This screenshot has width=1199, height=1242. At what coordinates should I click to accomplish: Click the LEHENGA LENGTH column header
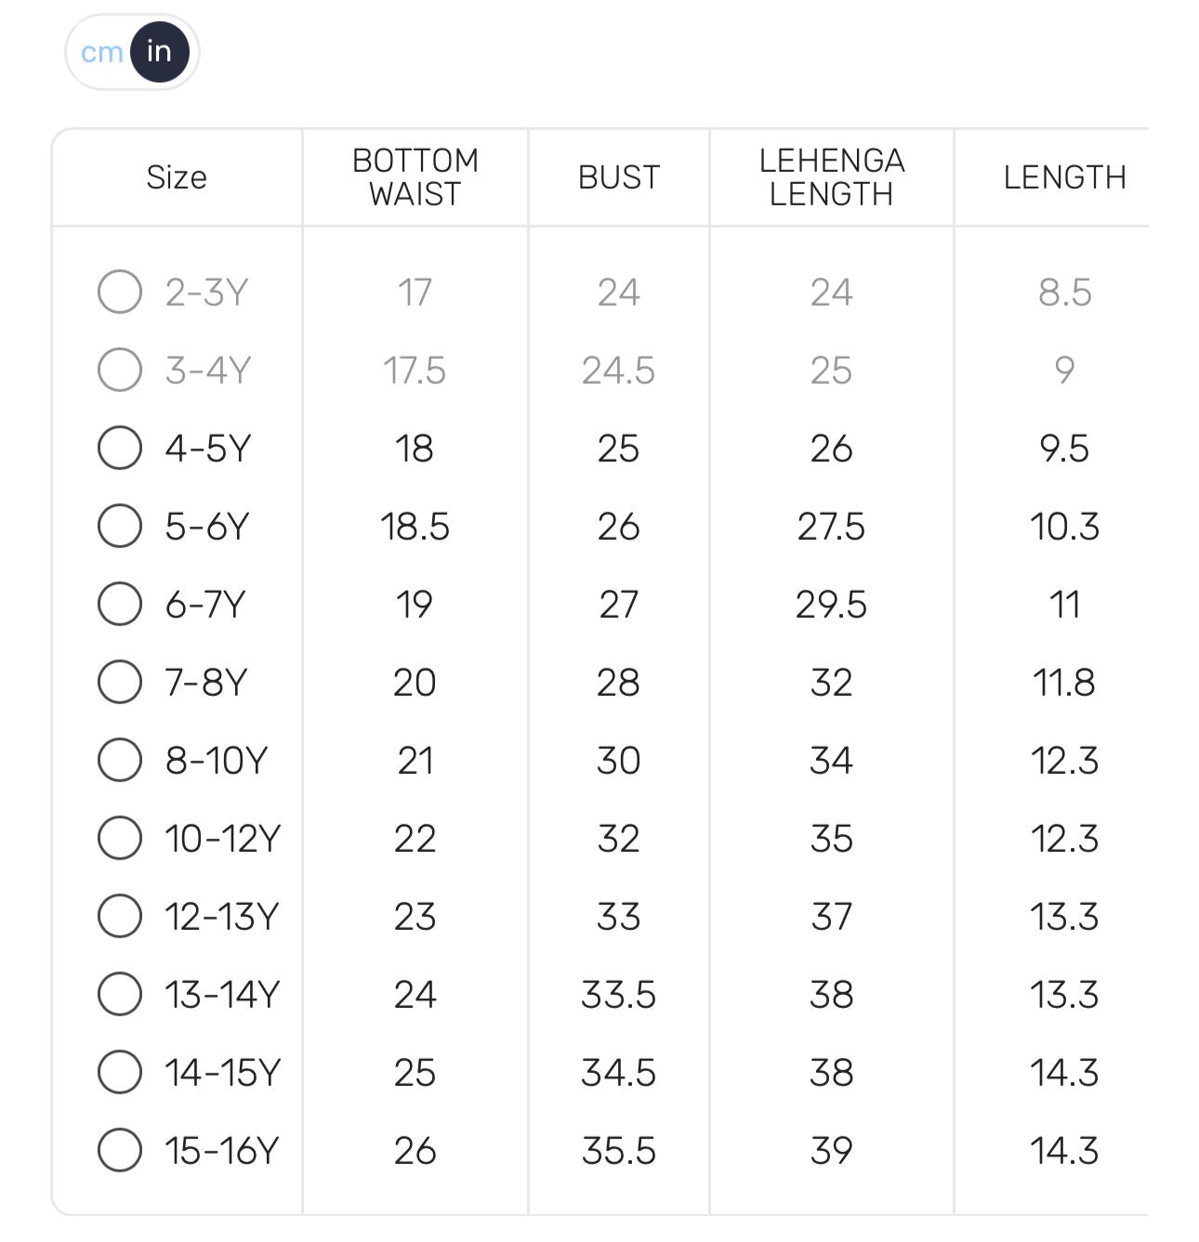pos(832,177)
